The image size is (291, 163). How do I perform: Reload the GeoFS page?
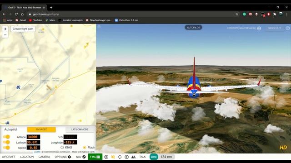16,14
